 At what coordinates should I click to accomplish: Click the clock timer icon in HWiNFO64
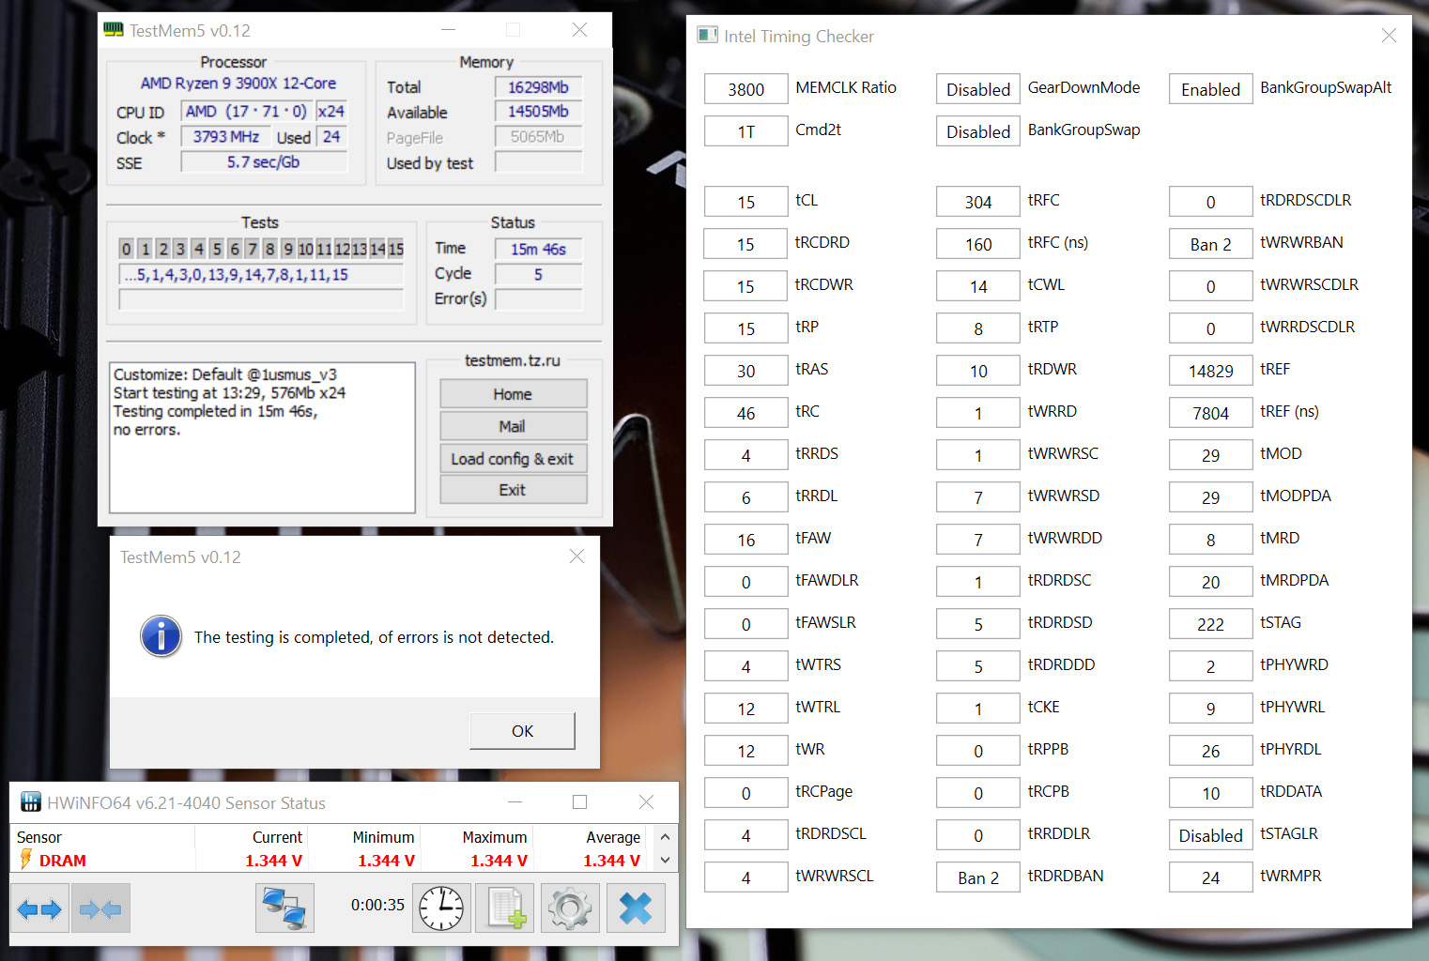point(441,908)
